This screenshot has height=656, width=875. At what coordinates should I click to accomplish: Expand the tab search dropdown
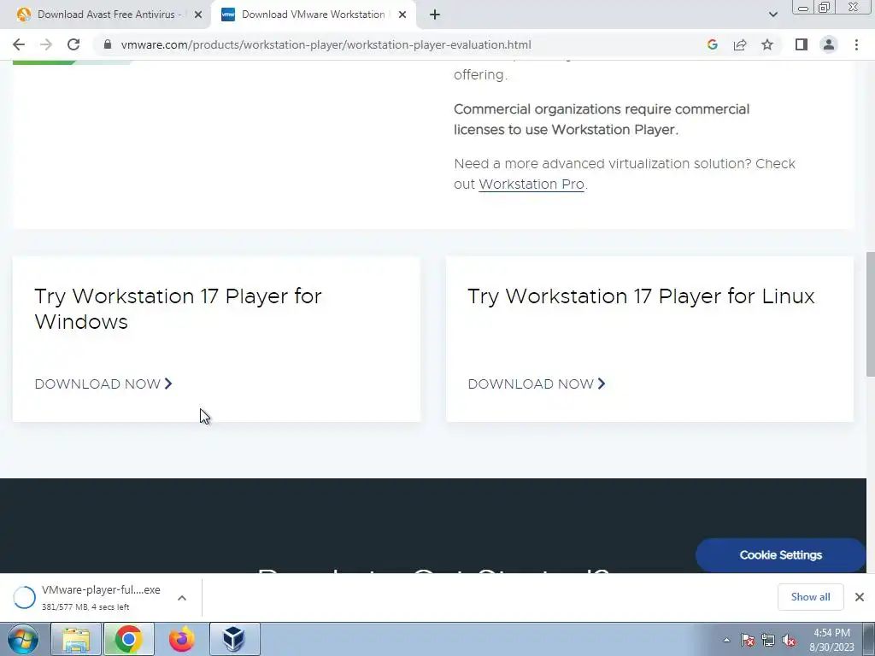tap(772, 15)
